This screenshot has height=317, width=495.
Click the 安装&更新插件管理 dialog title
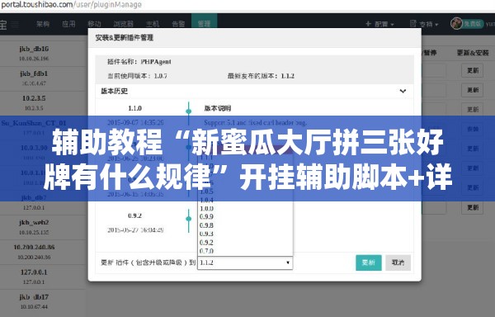[x=125, y=38]
